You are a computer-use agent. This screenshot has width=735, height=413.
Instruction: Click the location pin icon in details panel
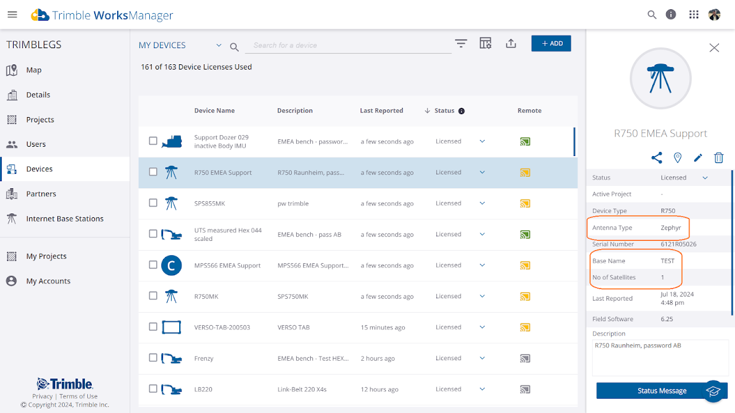678,158
